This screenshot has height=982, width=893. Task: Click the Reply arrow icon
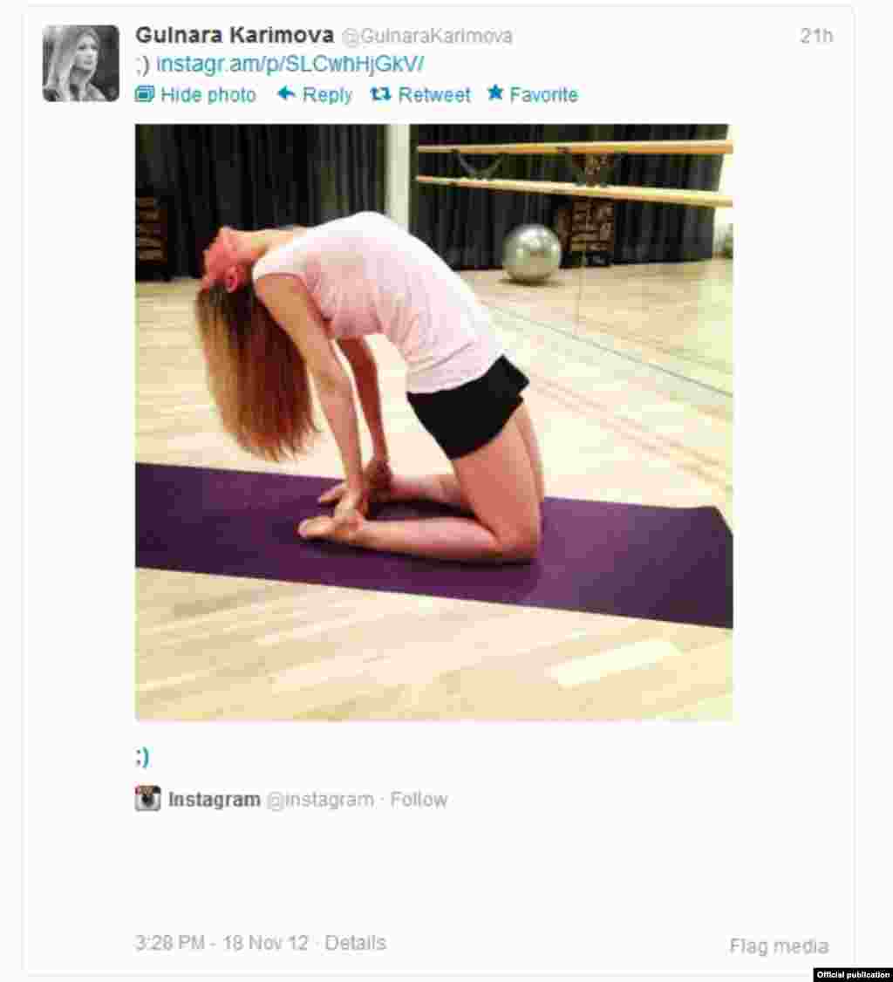(x=286, y=94)
